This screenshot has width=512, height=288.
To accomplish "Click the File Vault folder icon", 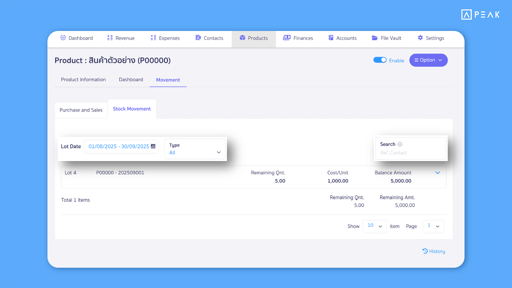I will [375, 38].
